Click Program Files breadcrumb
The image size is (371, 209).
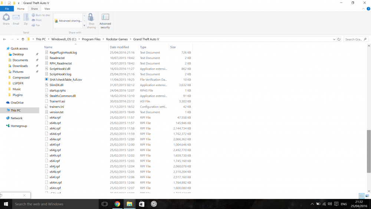tap(91, 39)
